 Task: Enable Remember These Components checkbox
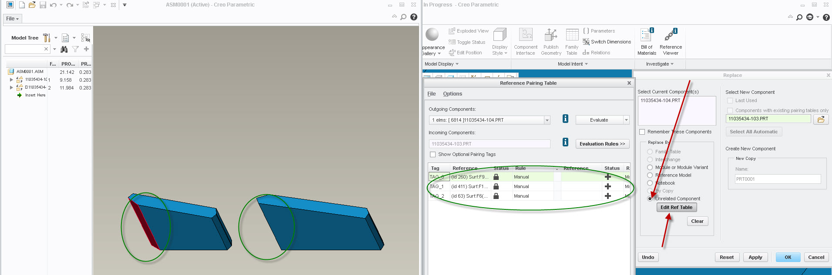tap(642, 132)
